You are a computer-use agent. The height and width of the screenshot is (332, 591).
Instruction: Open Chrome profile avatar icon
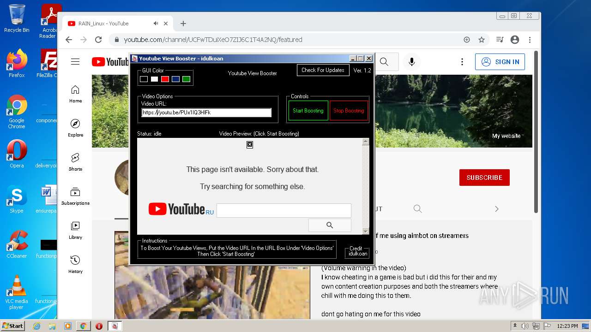tap(515, 40)
